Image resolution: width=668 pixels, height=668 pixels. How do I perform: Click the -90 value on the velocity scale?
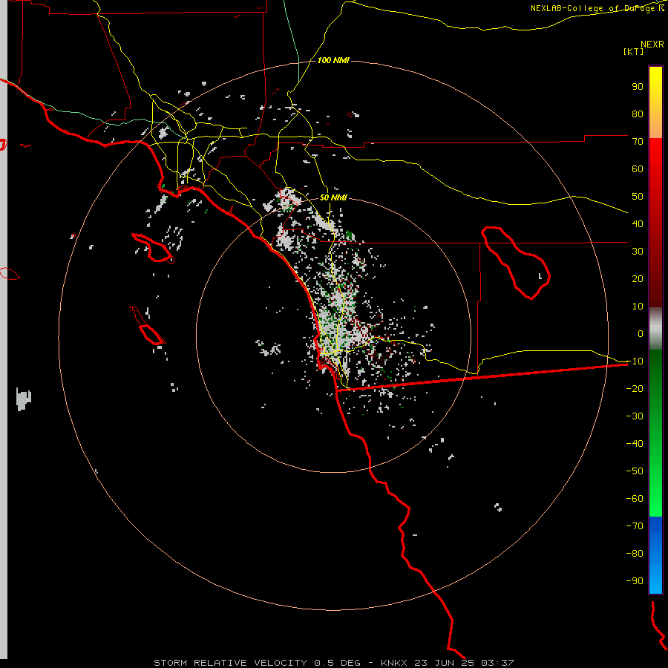pos(635,581)
